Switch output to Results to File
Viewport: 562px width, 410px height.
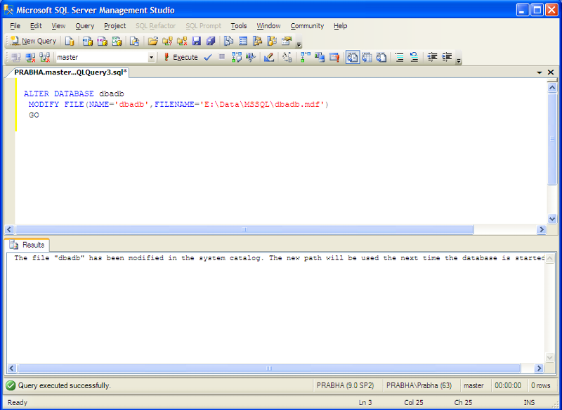pos(381,57)
